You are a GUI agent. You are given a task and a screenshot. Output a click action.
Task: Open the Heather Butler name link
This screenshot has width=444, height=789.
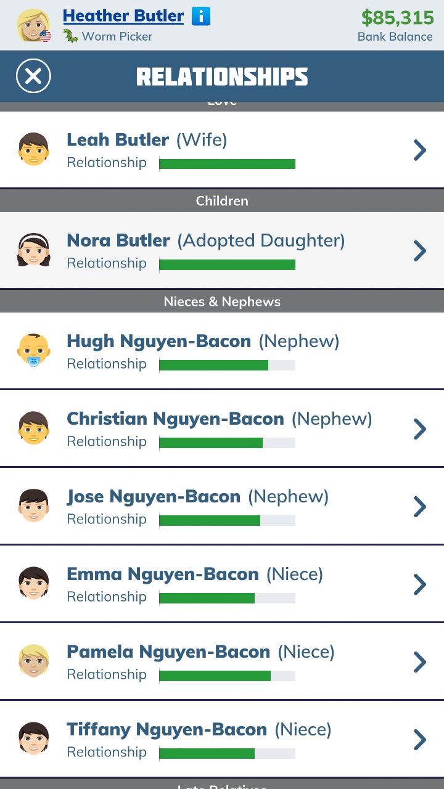click(123, 16)
